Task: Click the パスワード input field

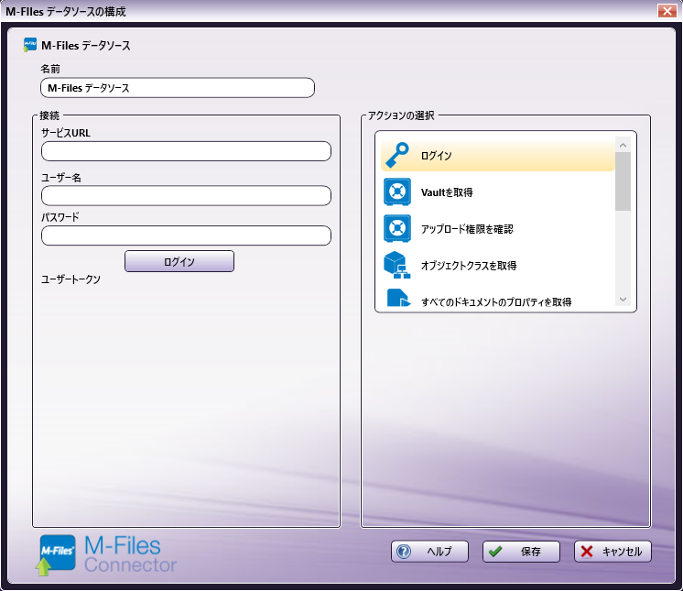Action: pos(186,235)
